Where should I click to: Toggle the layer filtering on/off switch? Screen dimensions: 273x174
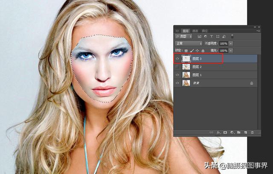[x=232, y=36]
